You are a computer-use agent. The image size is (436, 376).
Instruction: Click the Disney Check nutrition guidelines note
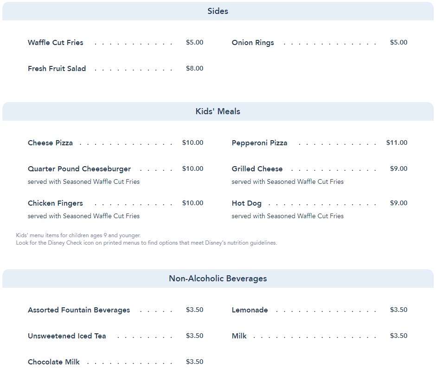[x=146, y=243]
